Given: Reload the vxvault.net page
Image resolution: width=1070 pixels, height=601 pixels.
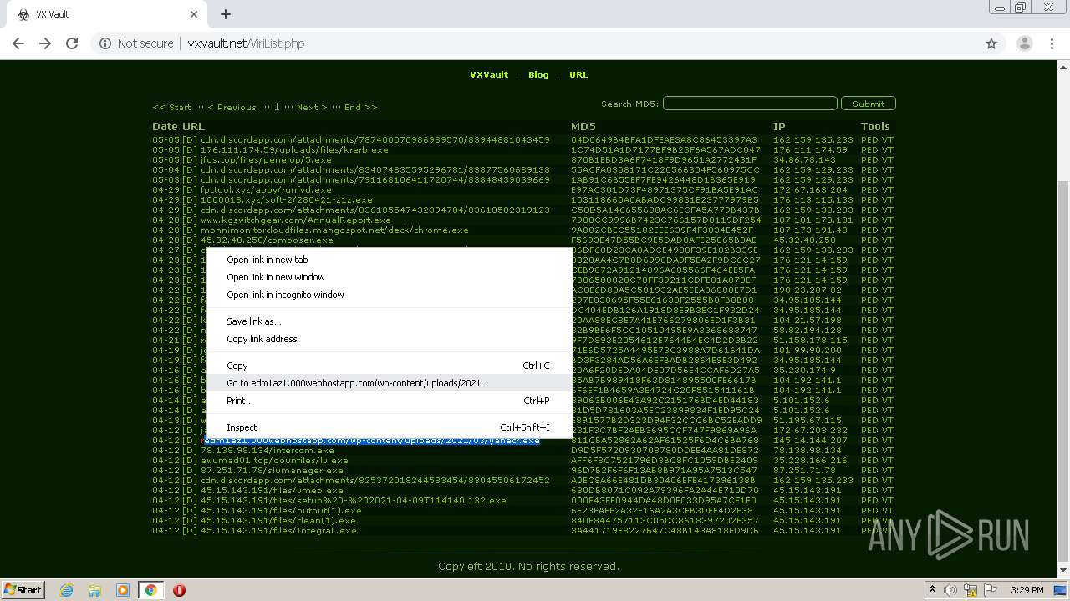Looking at the screenshot, I should 72,43.
